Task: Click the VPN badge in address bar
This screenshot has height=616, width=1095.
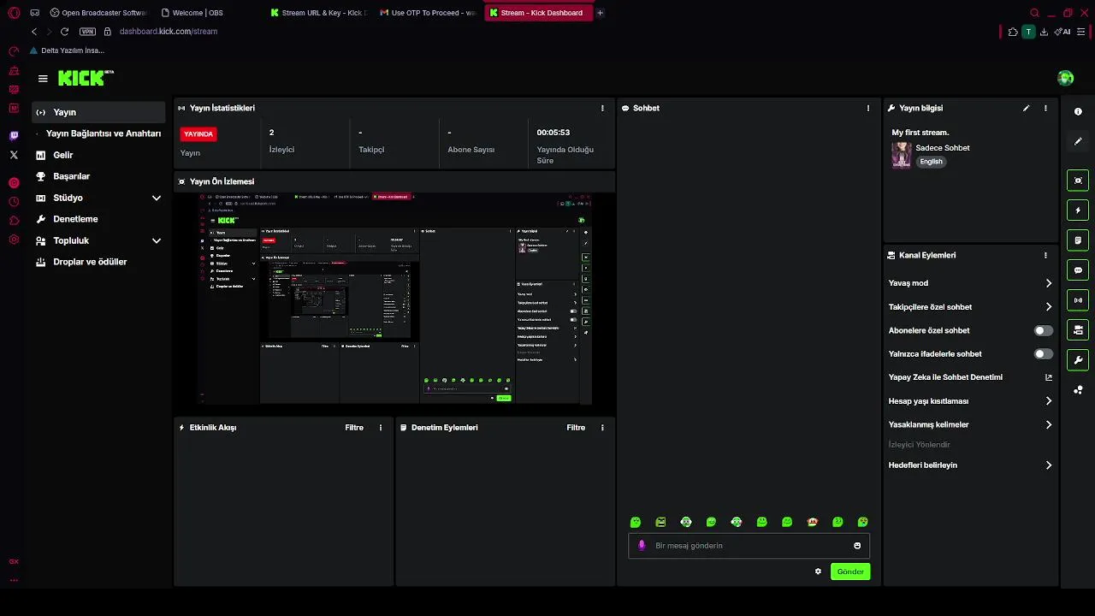Action: pyautogui.click(x=87, y=32)
